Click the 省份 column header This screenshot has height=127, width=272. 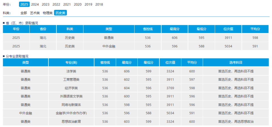43,29
